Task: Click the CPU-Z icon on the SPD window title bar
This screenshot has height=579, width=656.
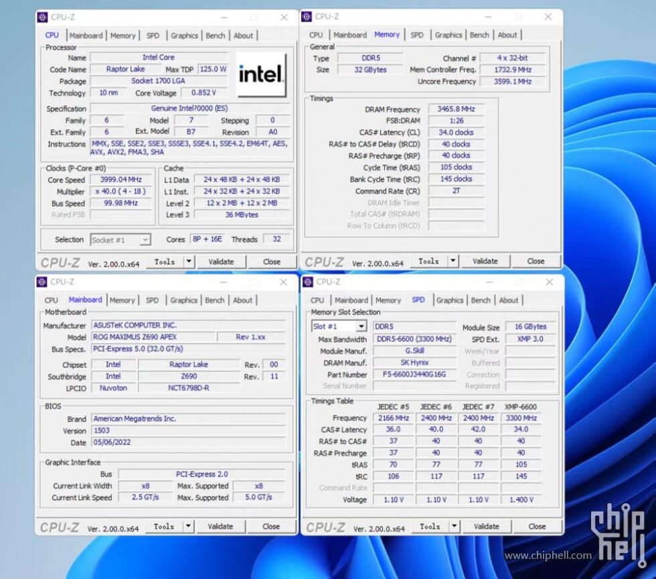Action: (307, 282)
